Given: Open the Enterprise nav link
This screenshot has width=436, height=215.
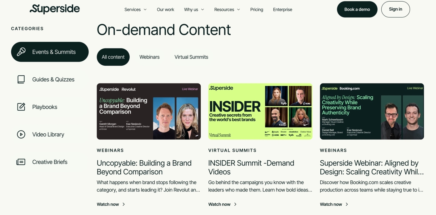Looking at the screenshot, I should [283, 9].
